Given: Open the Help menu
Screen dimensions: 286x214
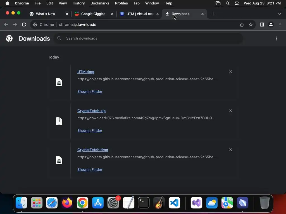Looking at the screenshot, I should [x=168, y=3].
